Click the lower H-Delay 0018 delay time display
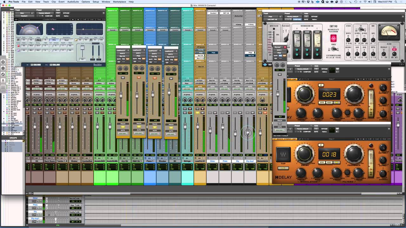This screenshot has width=406, height=228. click(329, 154)
